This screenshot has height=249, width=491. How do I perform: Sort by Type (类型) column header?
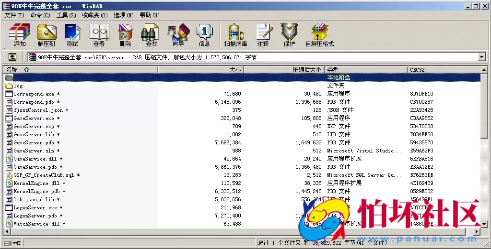pyautogui.click(x=366, y=70)
